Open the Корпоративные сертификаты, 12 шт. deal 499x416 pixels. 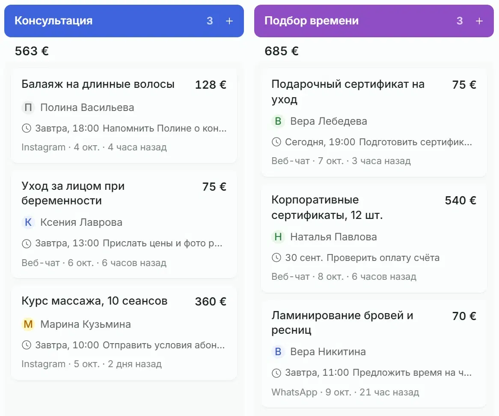tap(327, 207)
